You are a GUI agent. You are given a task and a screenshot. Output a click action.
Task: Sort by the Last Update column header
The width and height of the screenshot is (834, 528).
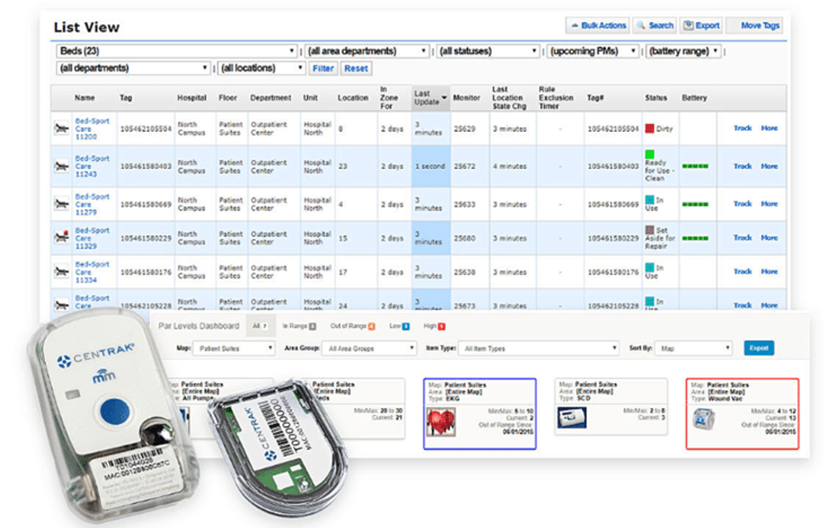(430, 98)
